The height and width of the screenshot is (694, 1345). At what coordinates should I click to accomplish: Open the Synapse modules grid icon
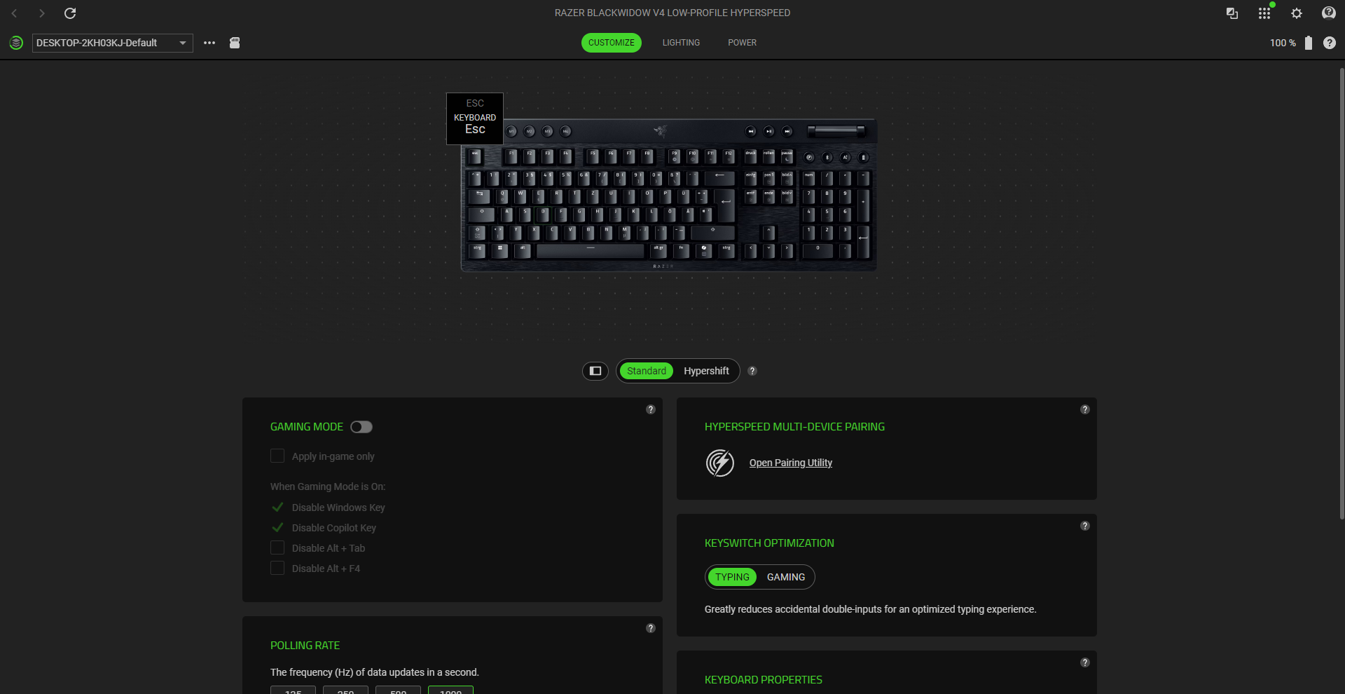[x=1264, y=13]
